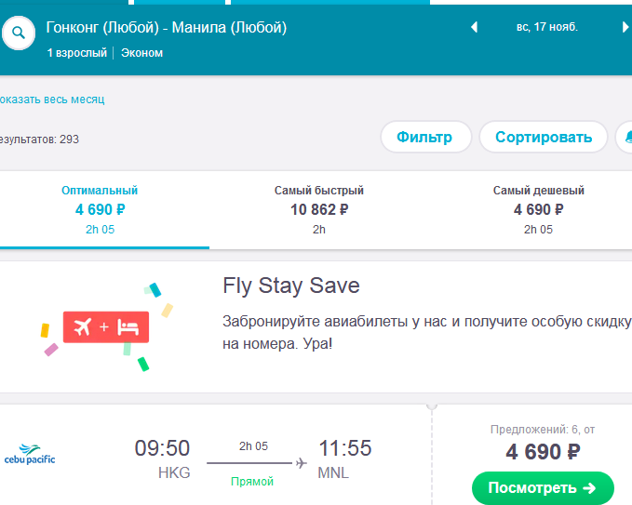Select the Оптимальный tab

[100, 210]
